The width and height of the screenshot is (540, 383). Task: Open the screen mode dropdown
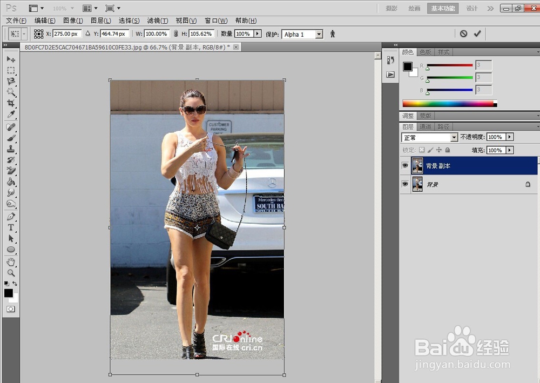pos(113,8)
